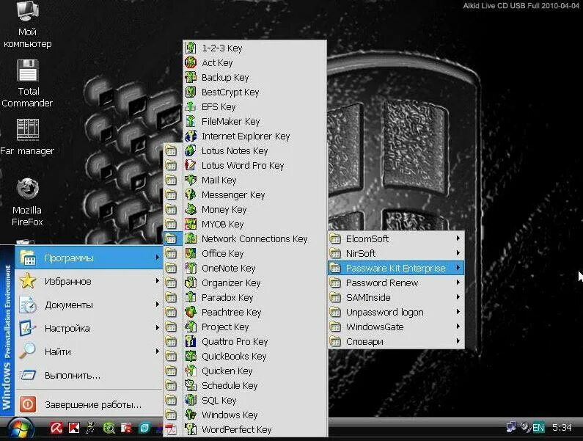Open WordPerfect Key icon
Viewport: 583px width, 441px height.
coord(191,429)
